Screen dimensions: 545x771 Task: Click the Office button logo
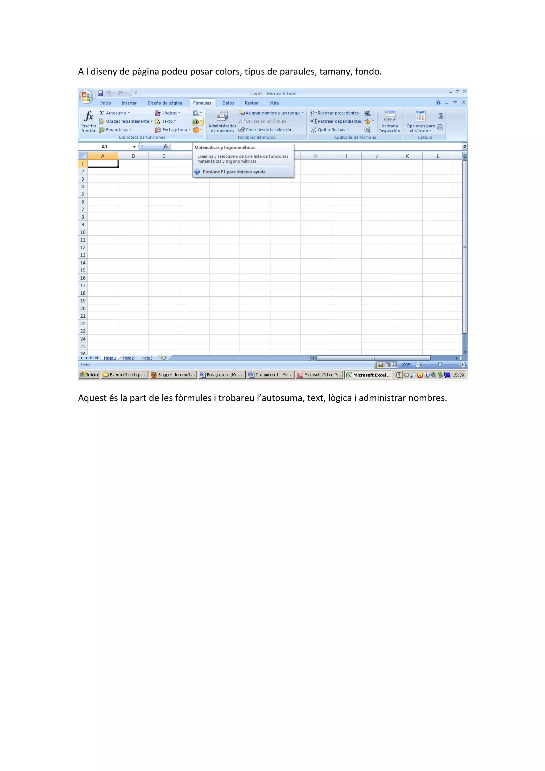(86, 96)
